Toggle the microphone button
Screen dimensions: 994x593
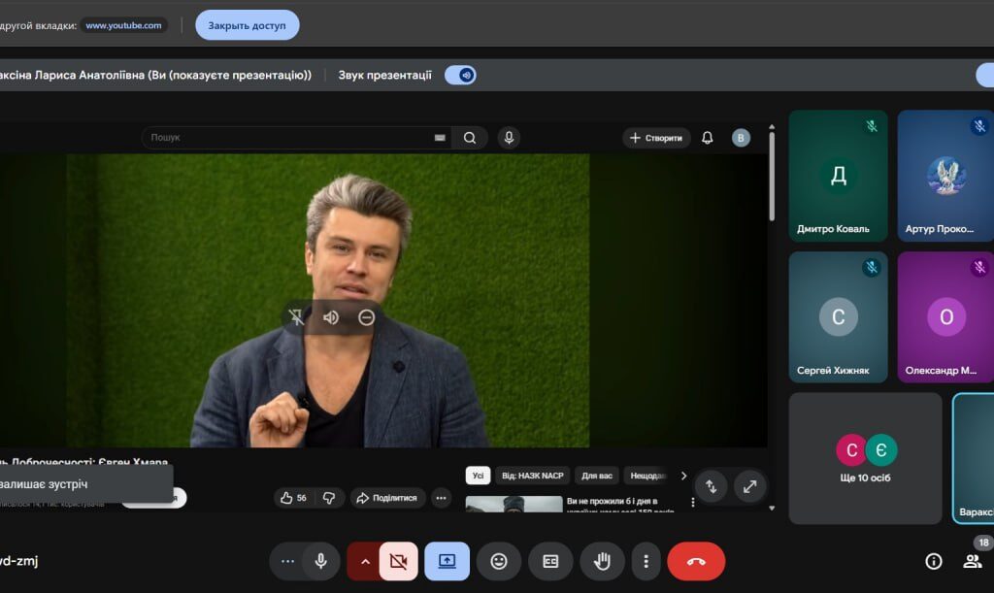320,561
